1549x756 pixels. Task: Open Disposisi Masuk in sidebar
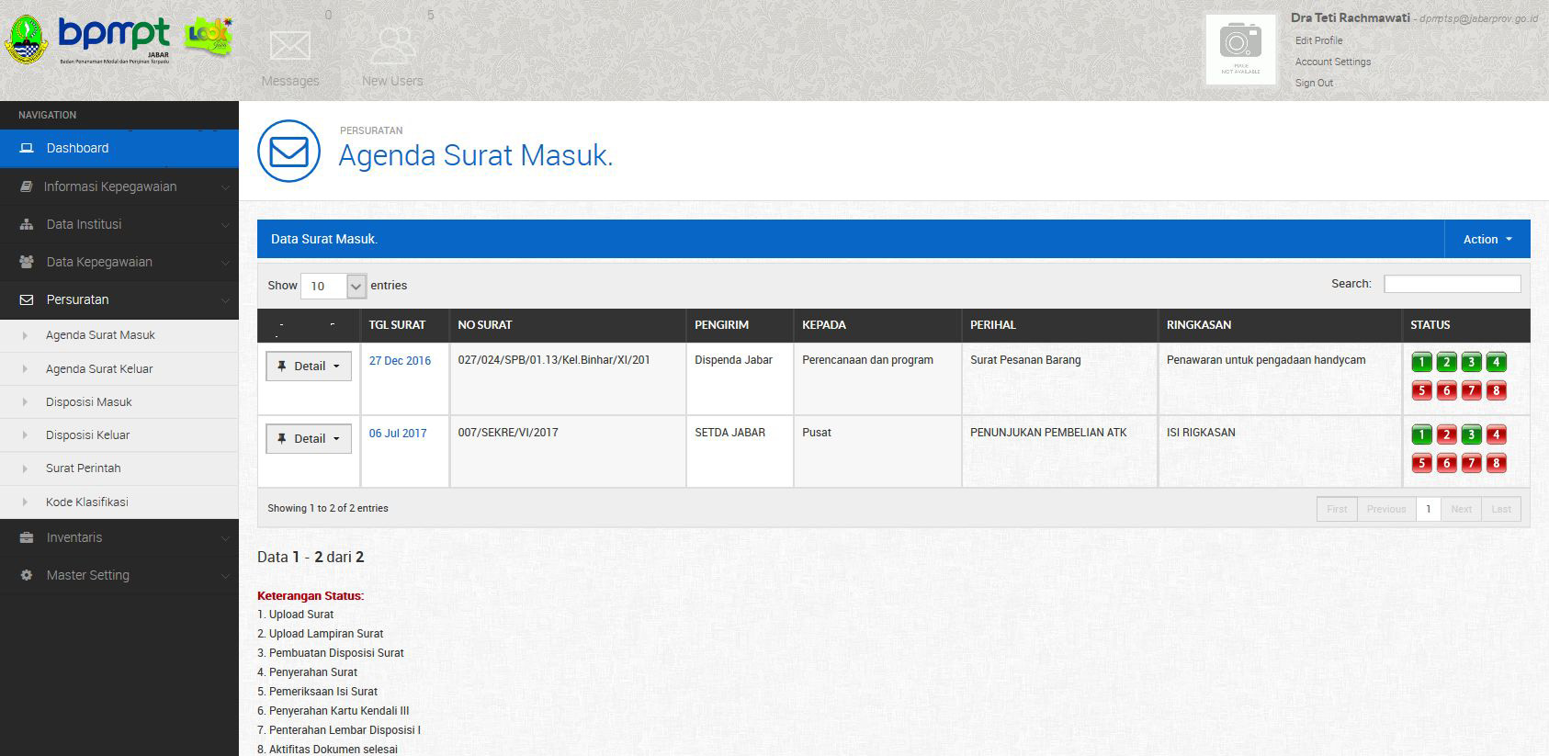pyautogui.click(x=89, y=401)
